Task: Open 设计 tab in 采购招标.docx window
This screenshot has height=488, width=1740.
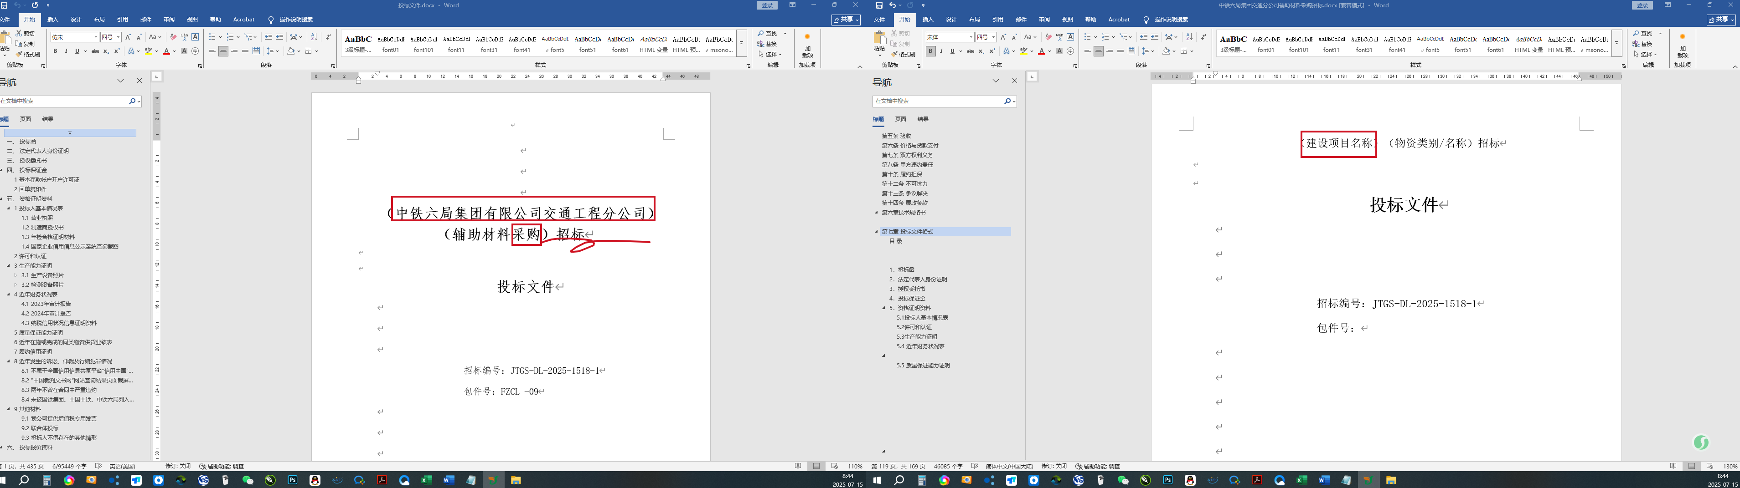Action: click(x=951, y=20)
